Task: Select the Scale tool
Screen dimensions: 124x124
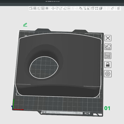Action: click(61, 8)
